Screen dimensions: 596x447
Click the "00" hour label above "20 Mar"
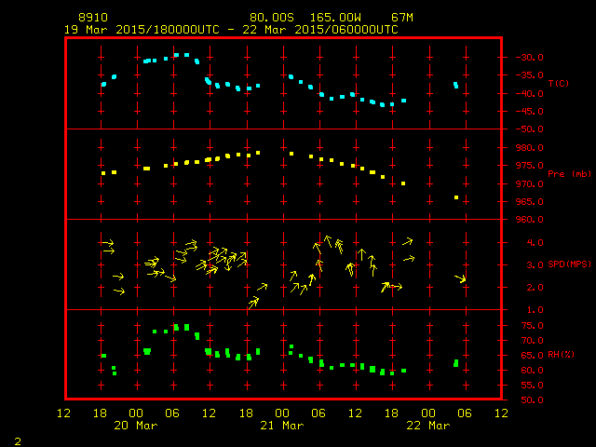click(136, 413)
